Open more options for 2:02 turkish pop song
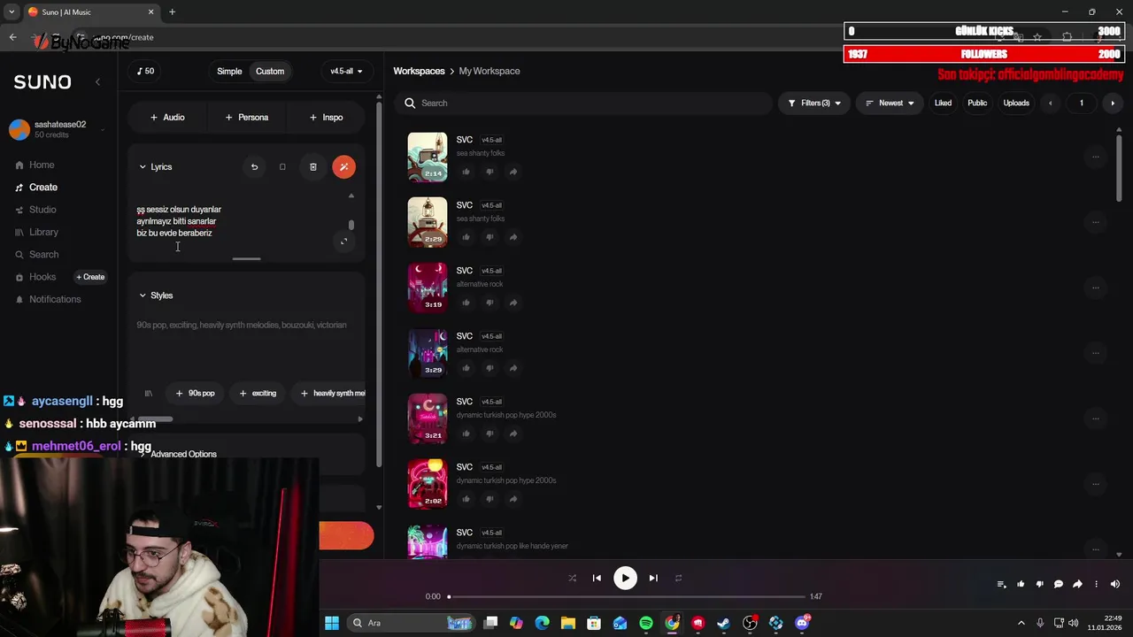The height and width of the screenshot is (637, 1133). (x=1095, y=484)
